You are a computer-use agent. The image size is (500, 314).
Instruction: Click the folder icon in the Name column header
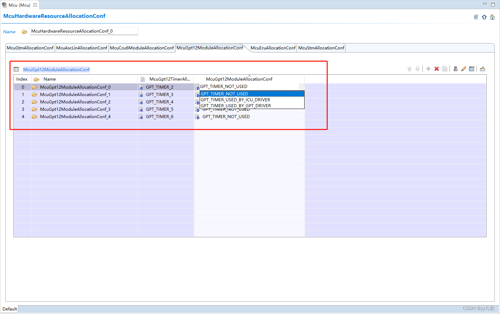pos(36,79)
